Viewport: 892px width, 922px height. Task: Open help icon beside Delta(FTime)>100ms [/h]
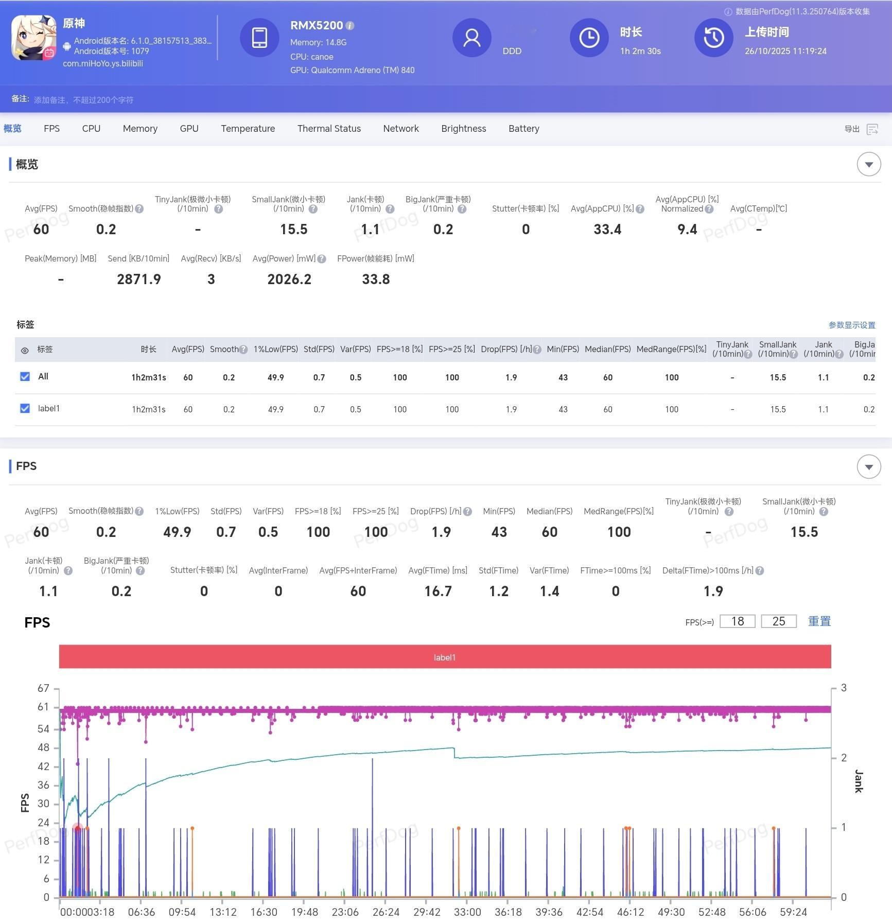point(760,571)
